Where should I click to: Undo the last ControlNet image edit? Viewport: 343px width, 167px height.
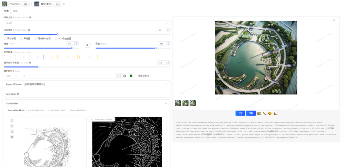[12, 120]
